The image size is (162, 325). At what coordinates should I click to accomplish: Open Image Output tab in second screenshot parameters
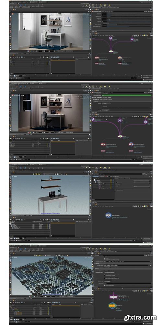coord(99,97)
